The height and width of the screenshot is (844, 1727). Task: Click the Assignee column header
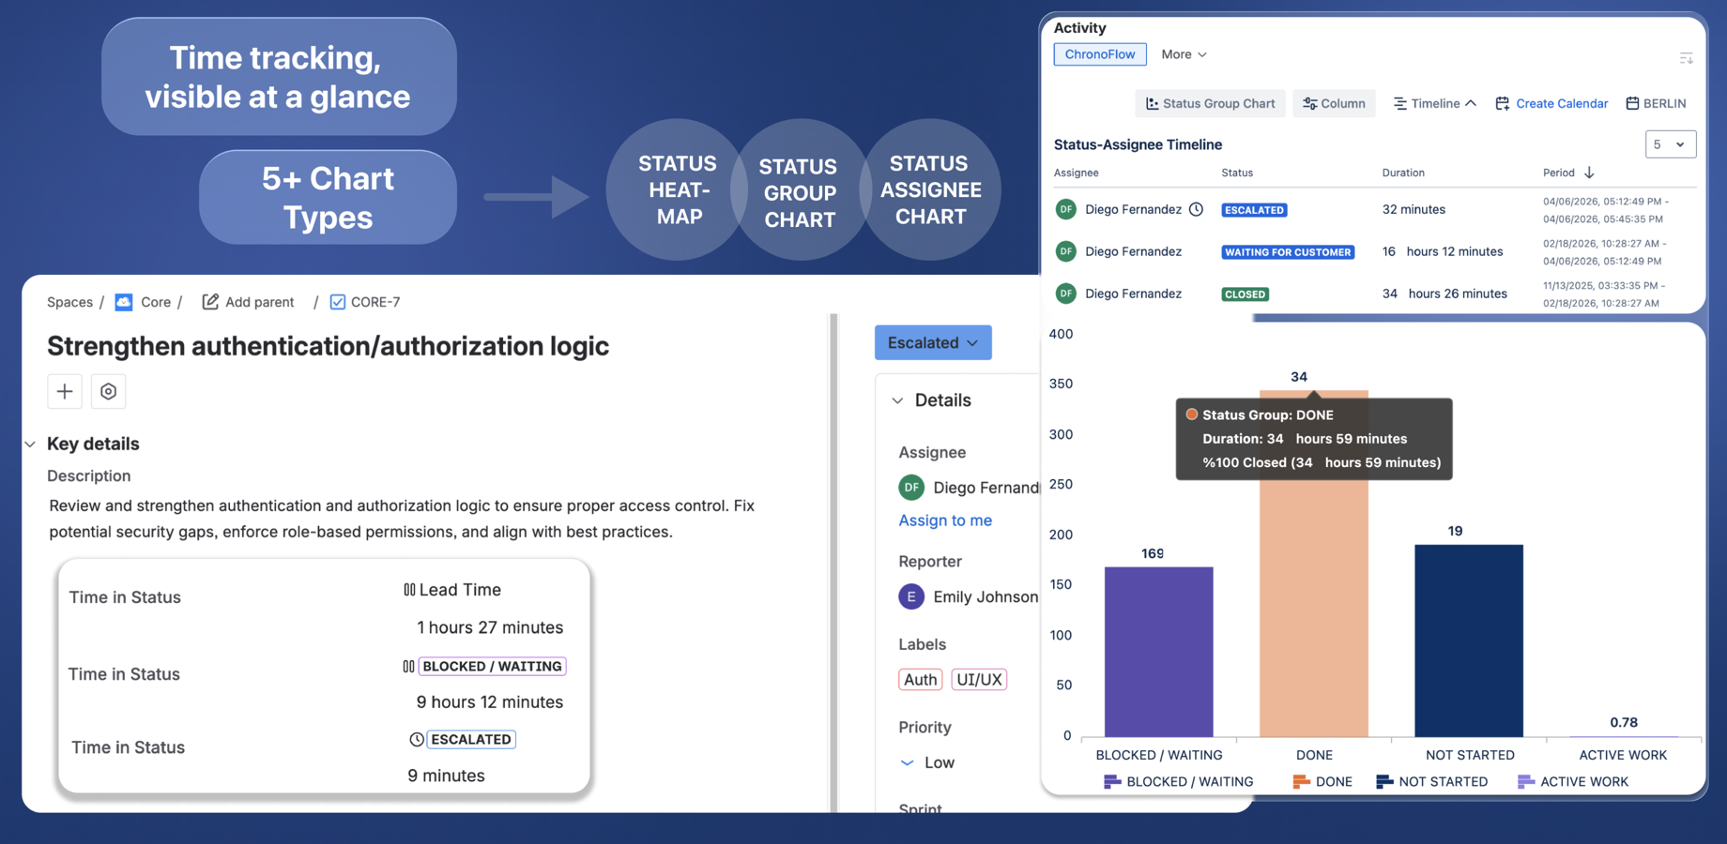click(x=1076, y=173)
